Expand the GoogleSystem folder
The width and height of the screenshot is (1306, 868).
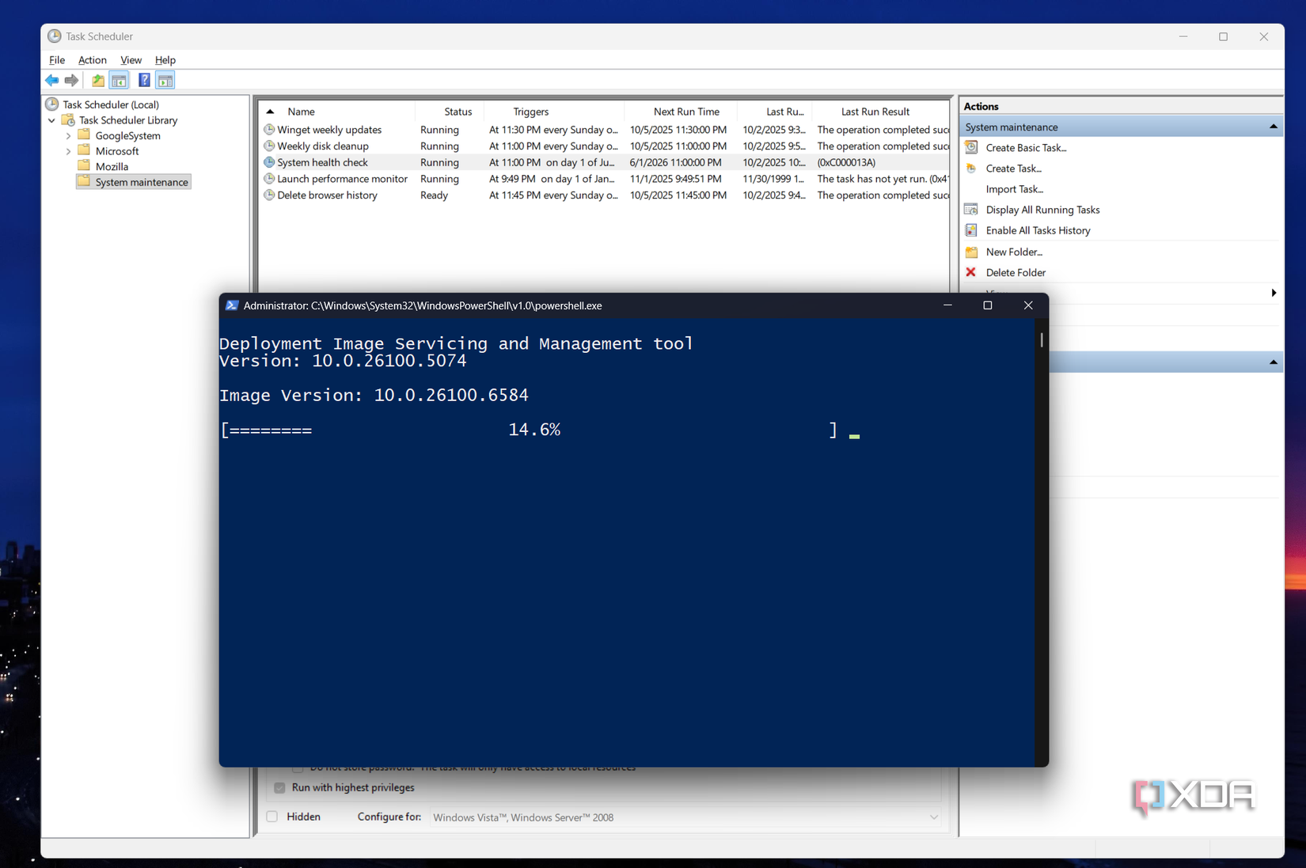(69, 135)
